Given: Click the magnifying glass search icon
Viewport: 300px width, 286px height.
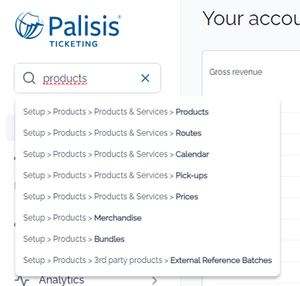Looking at the screenshot, I should pos(29,78).
